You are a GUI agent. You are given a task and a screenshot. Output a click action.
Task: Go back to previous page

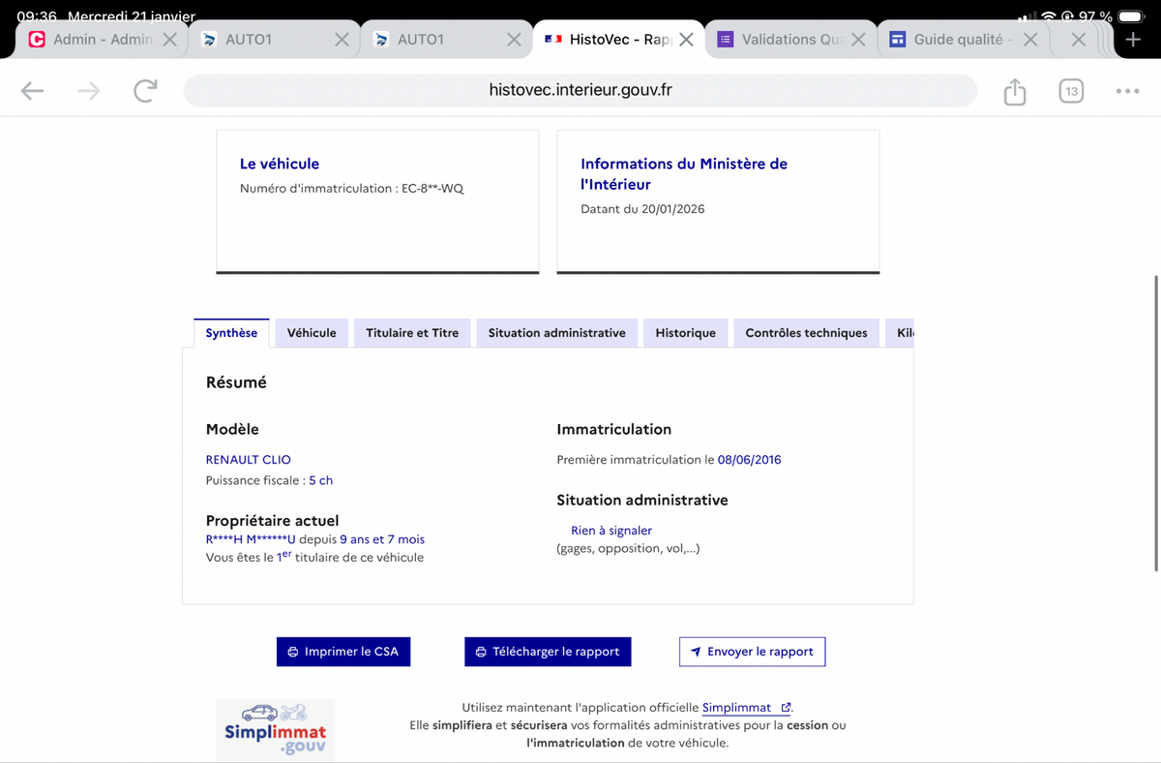33,91
